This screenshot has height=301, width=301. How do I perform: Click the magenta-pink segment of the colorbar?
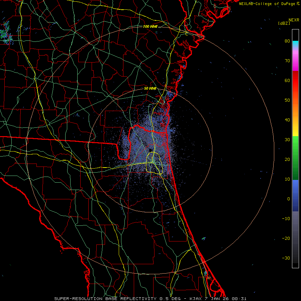point(295,60)
